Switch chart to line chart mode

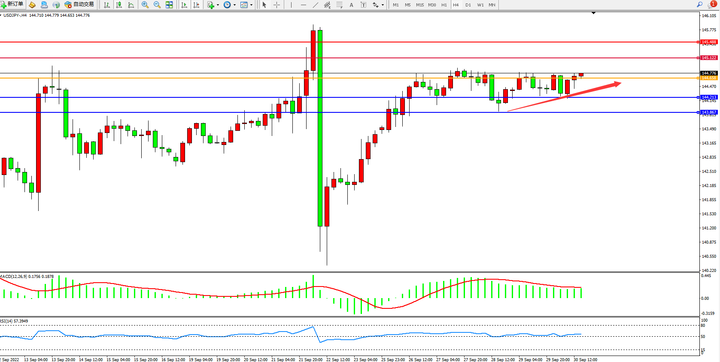[x=131, y=5]
